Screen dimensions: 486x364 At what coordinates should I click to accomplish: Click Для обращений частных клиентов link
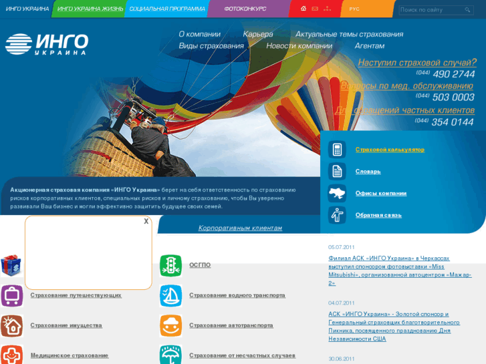405,110
